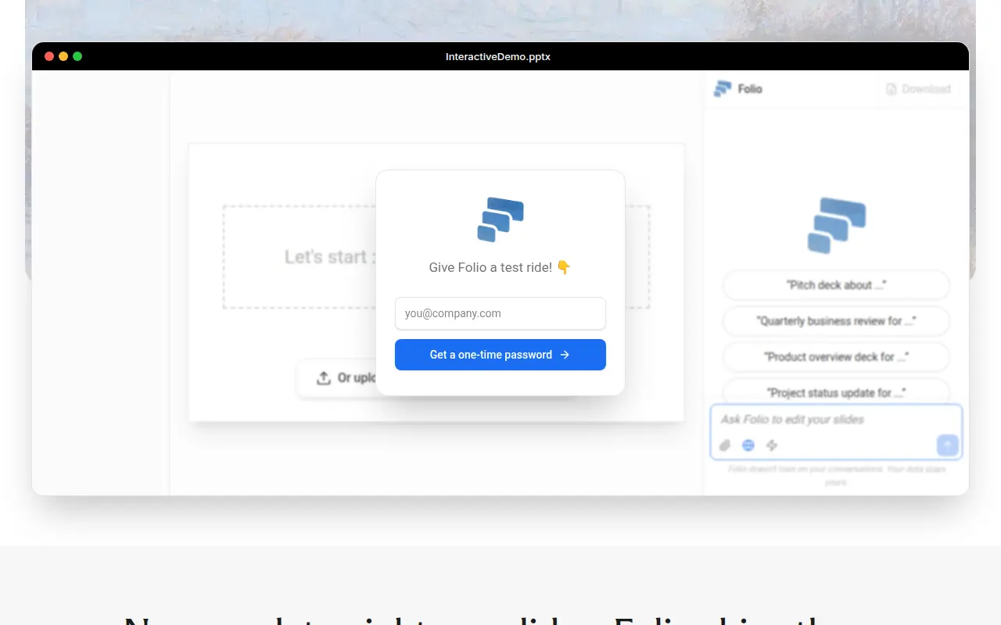Click the green maximize window dot

[x=77, y=56]
